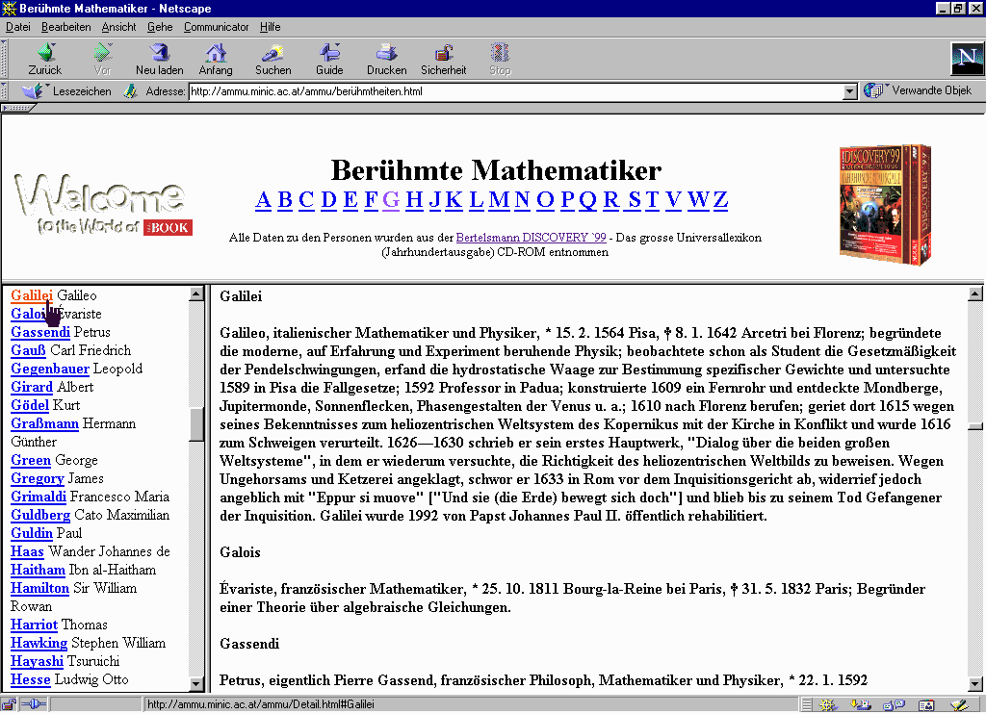The image size is (986, 714).
Task: Click the status bar connection plug icon
Action: point(34,704)
